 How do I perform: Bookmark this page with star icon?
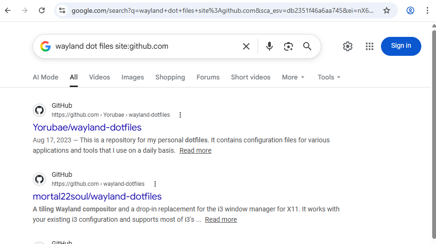pos(387,10)
